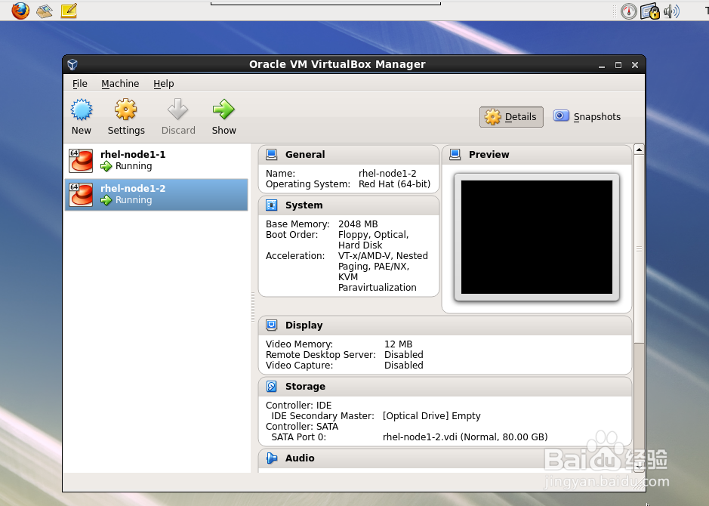Click the Discard arrow toolbar icon
The image size is (709, 506).
[177, 110]
